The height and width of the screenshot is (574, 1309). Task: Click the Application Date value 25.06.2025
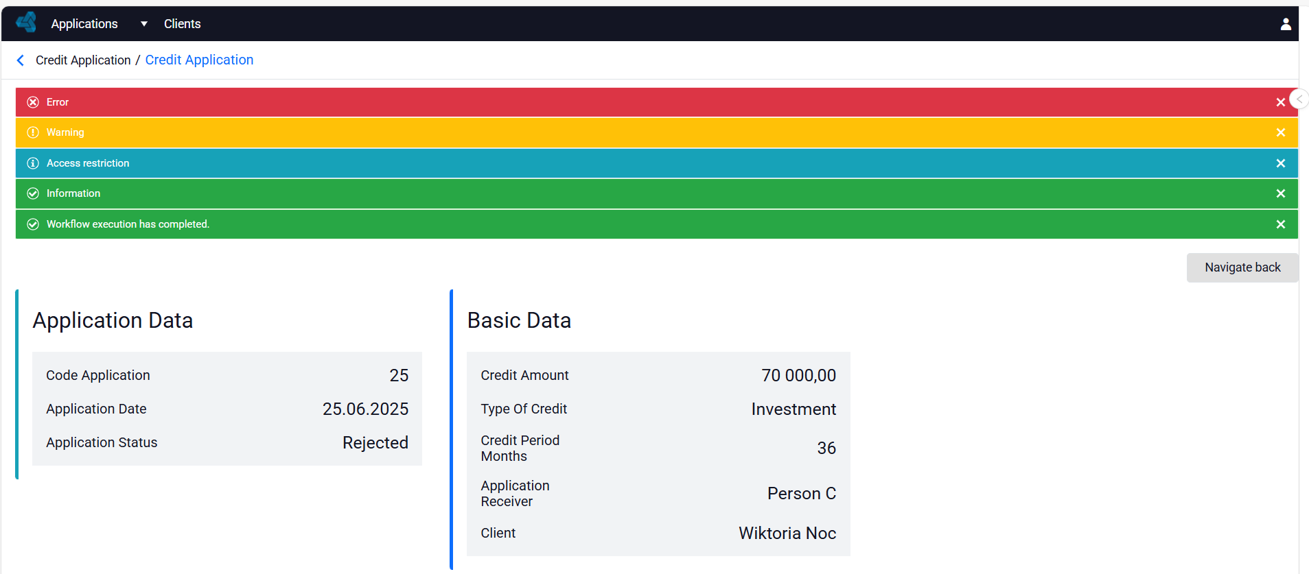point(366,409)
